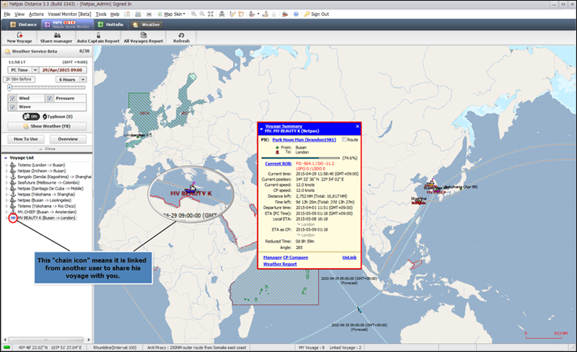The width and height of the screenshot is (577, 352).
Task: Open the Current ROB link
Action: [x=278, y=164]
